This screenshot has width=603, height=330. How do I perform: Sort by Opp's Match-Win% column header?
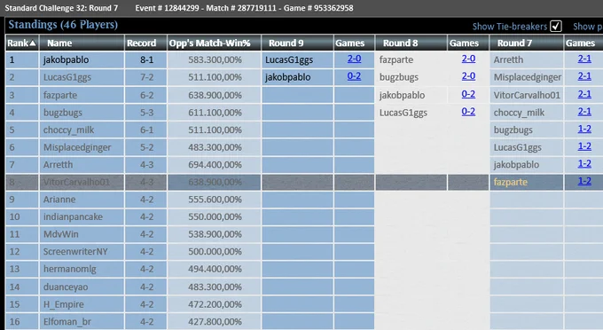(215, 43)
